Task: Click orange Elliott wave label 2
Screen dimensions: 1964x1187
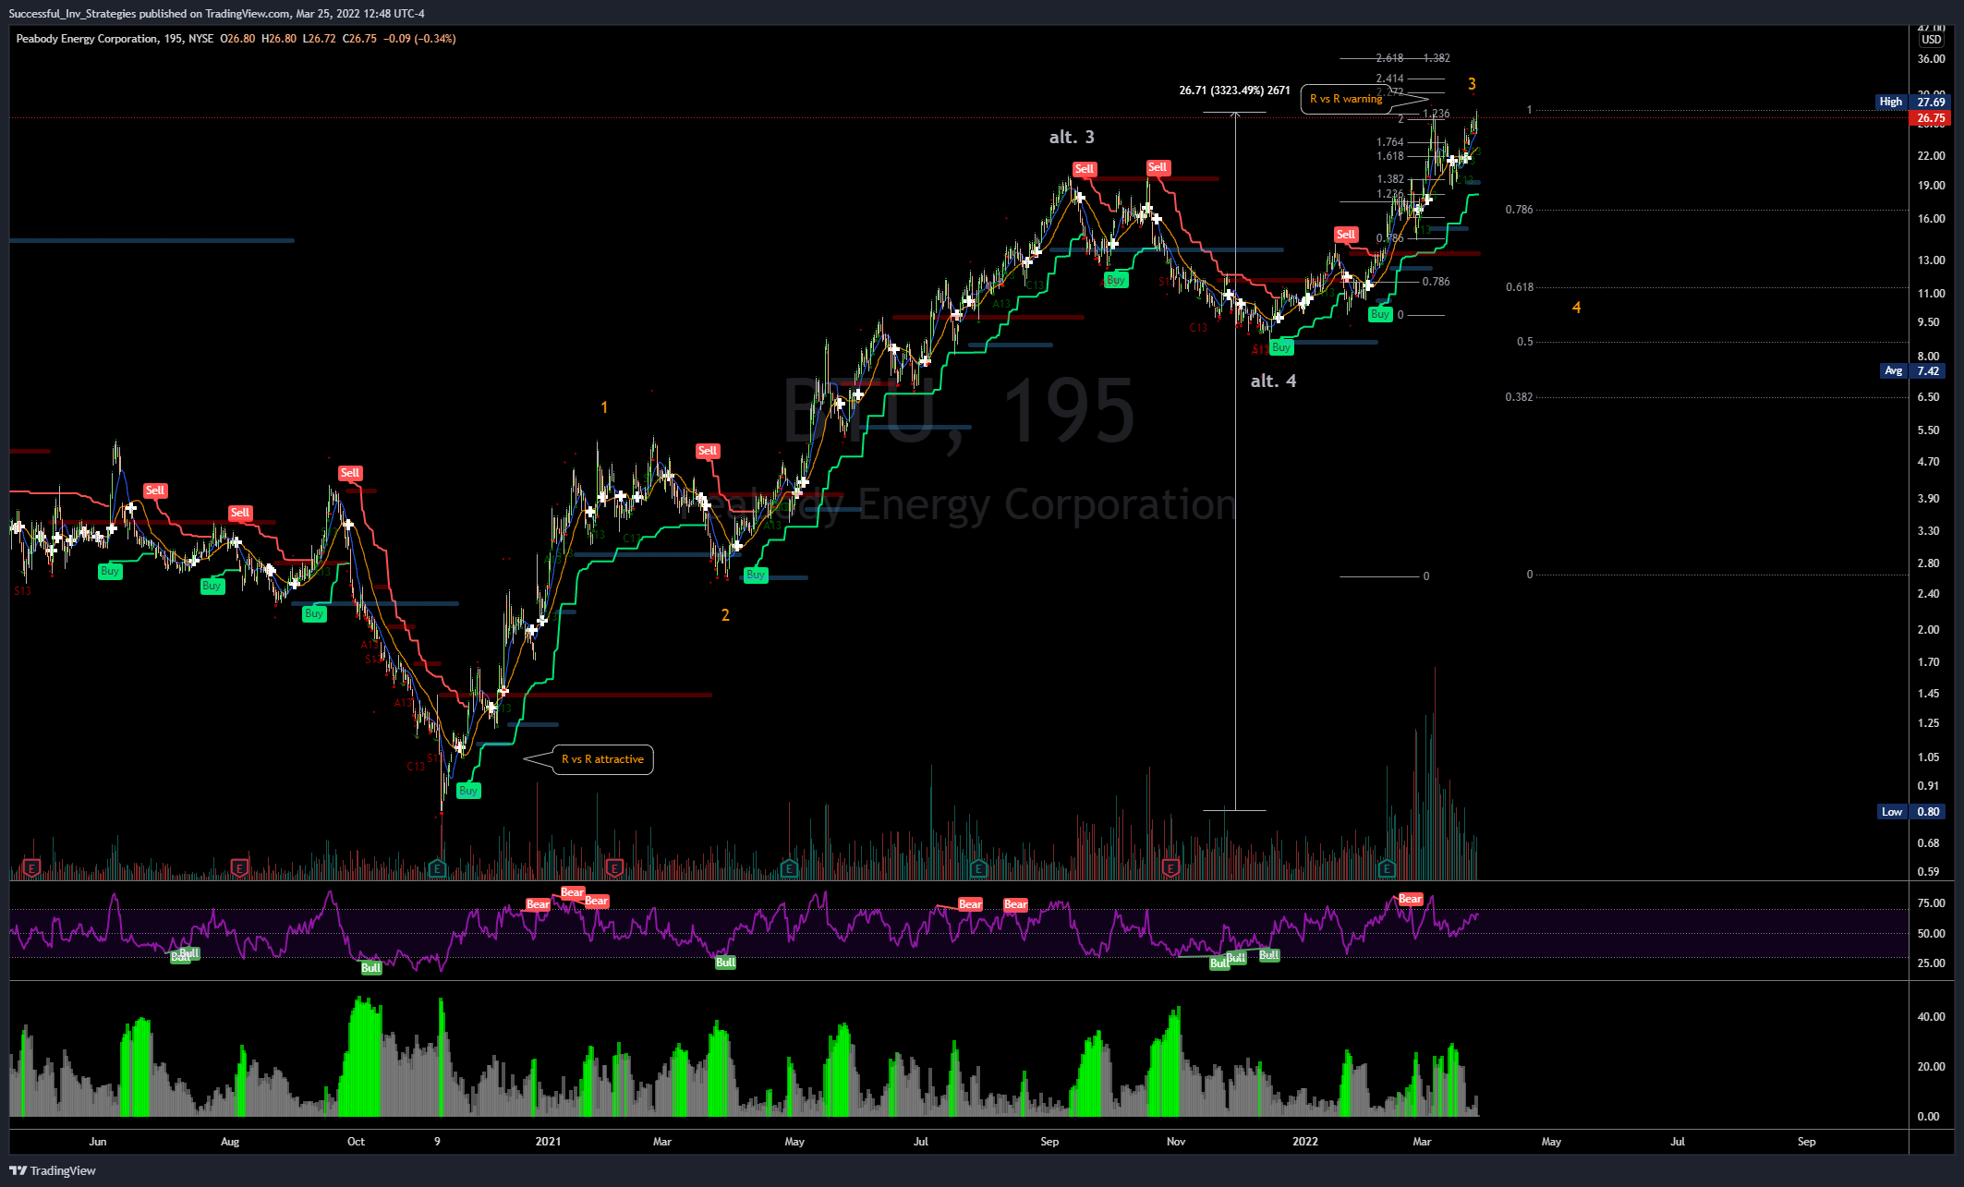Action: tap(725, 615)
